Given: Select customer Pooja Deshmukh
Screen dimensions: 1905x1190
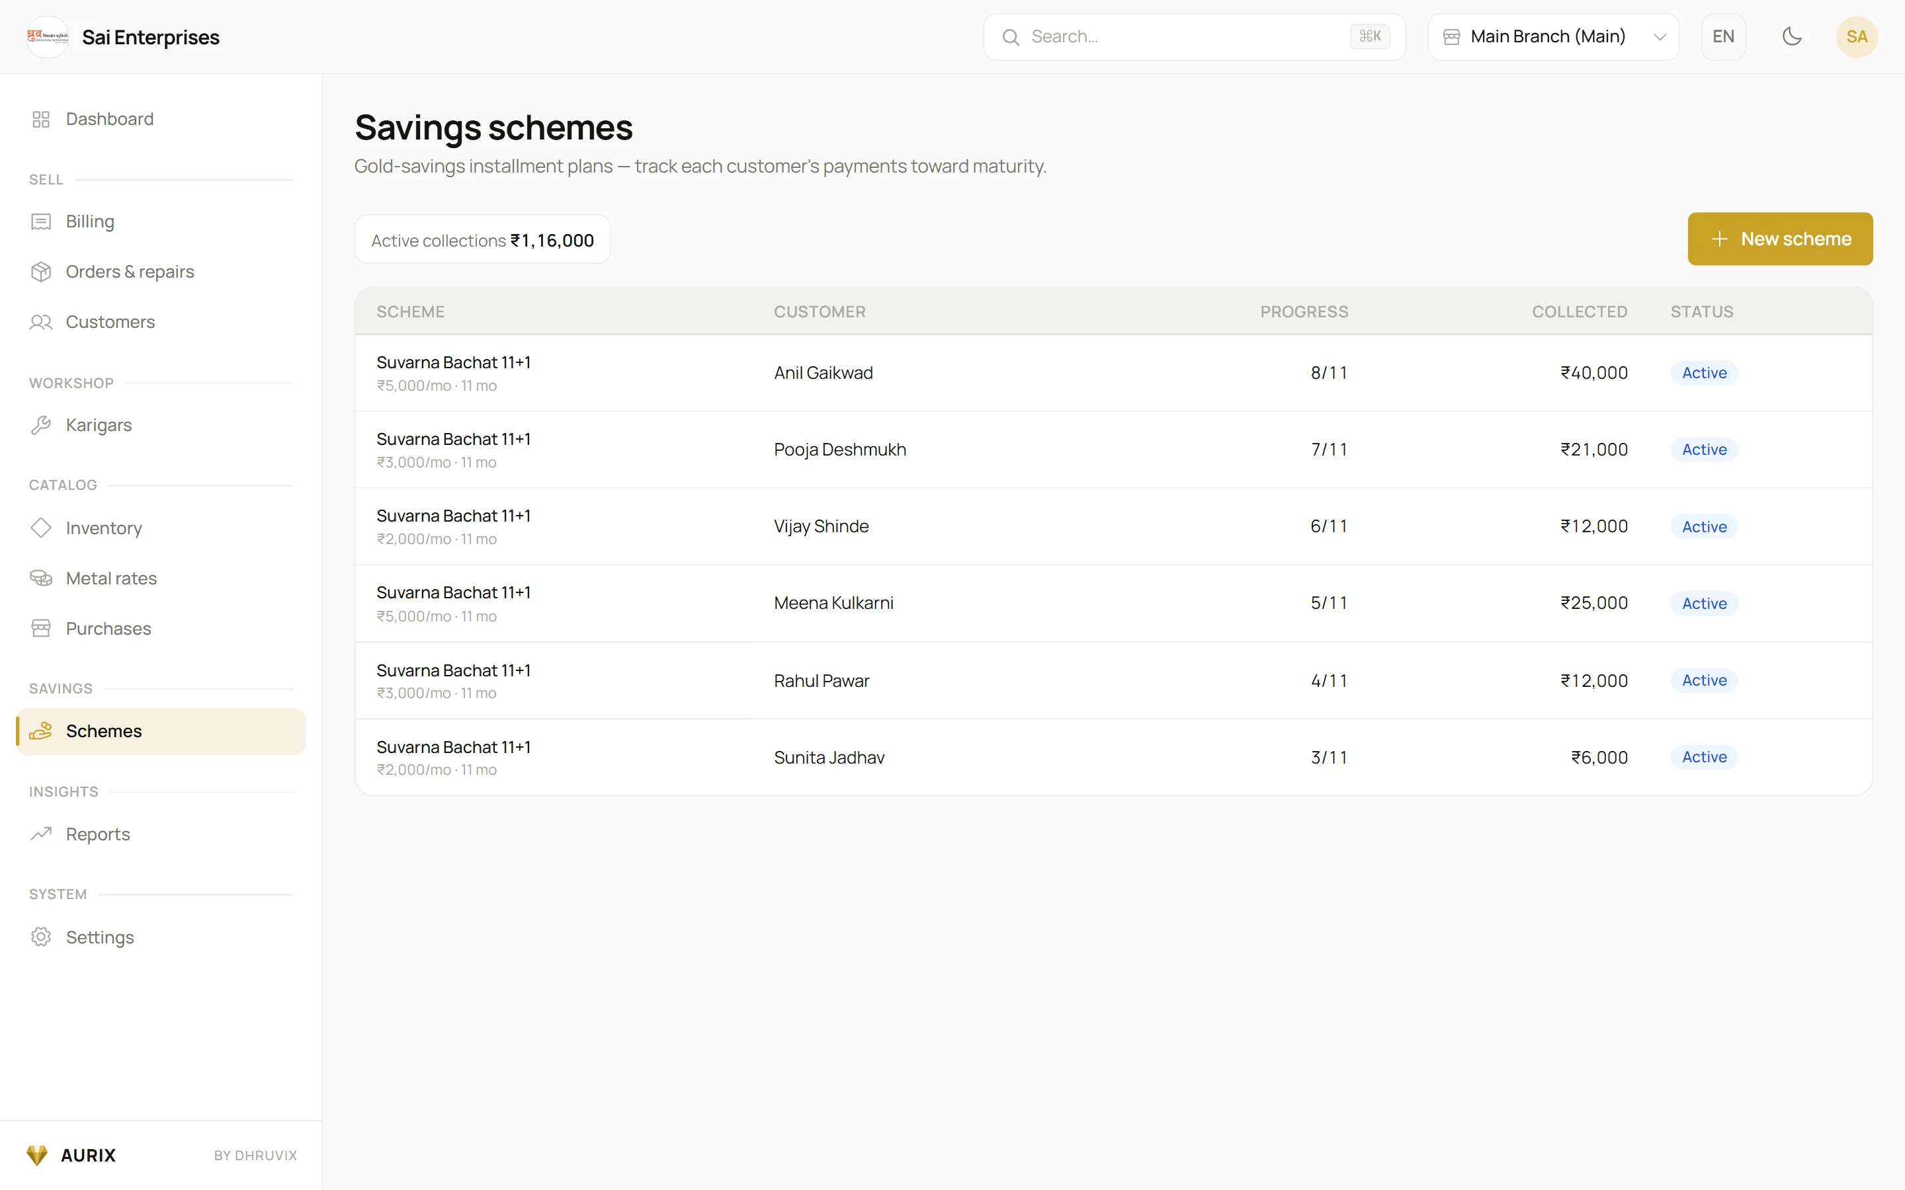Looking at the screenshot, I should coord(840,450).
